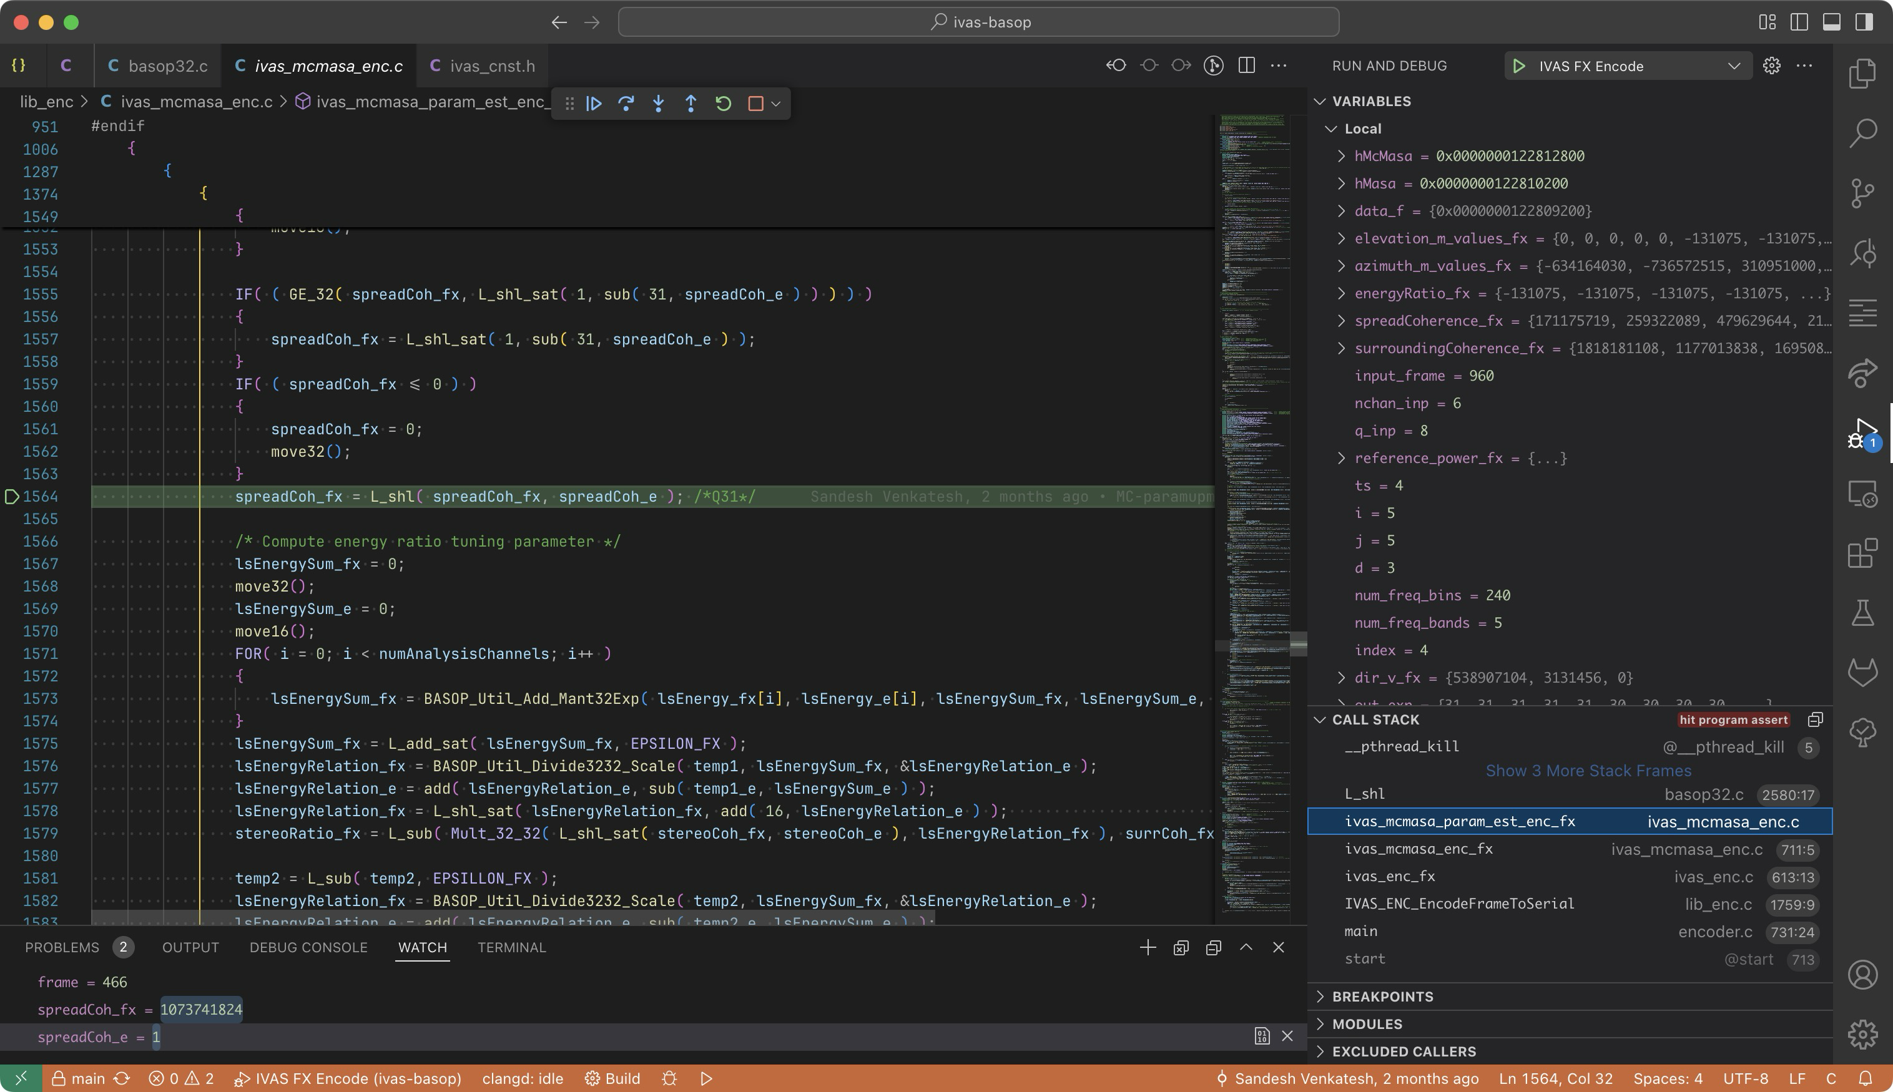Switch to the DEBUG CONSOLE tab

[x=308, y=947]
